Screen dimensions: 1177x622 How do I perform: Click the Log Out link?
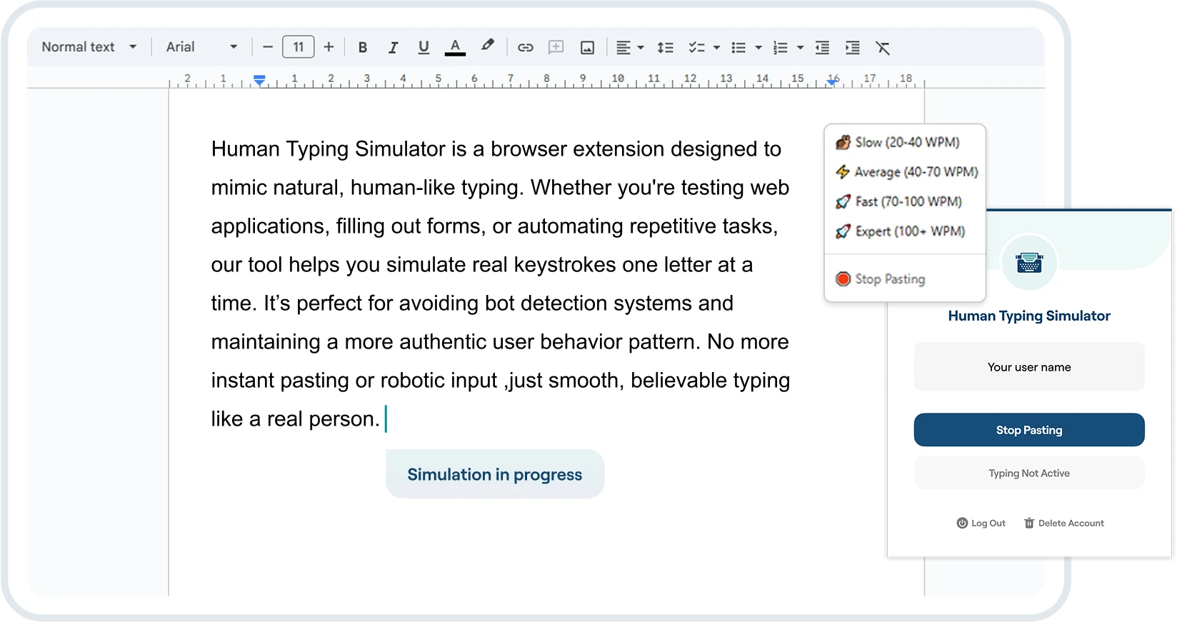click(x=981, y=523)
